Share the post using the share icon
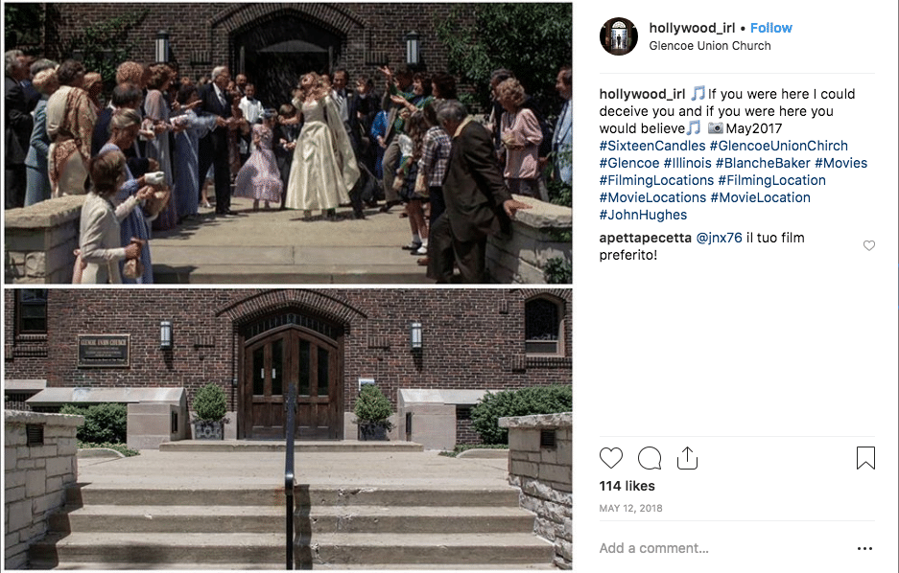 (687, 459)
